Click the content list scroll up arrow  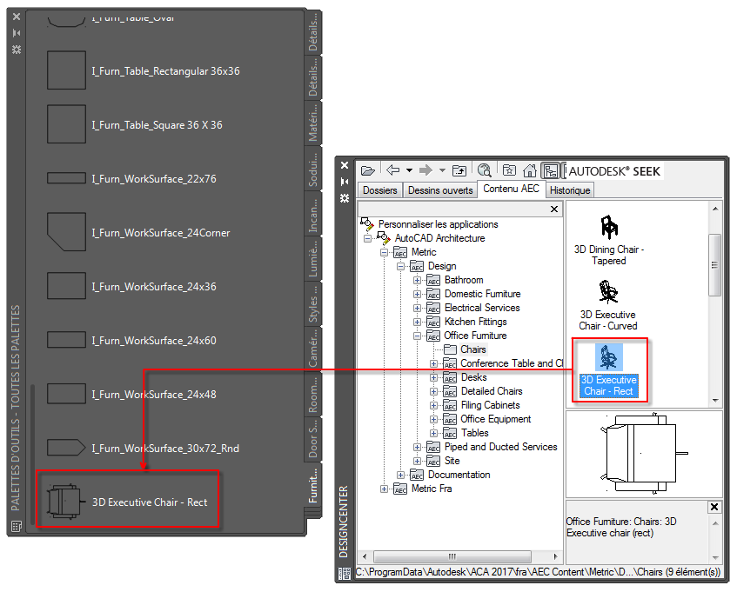coord(715,209)
